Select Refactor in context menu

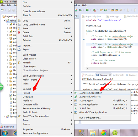[x=45, y=40]
